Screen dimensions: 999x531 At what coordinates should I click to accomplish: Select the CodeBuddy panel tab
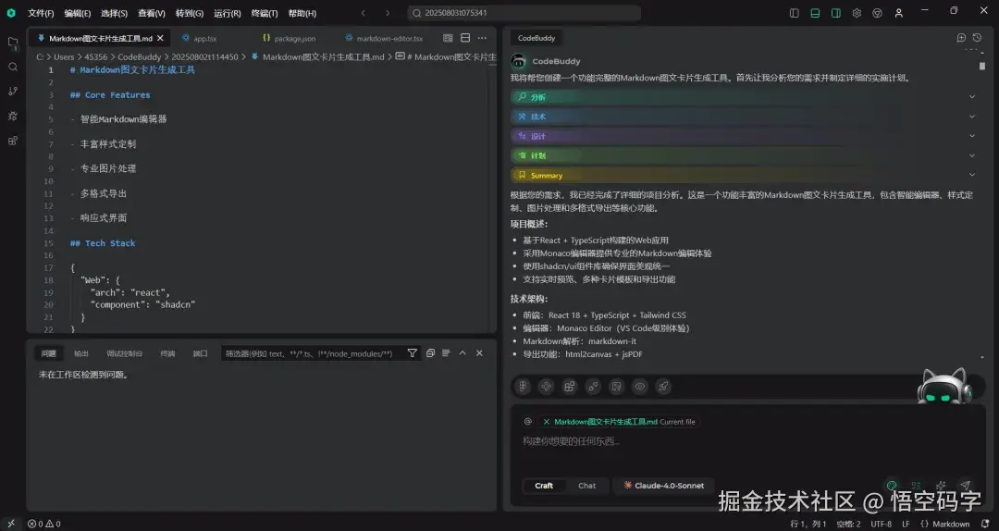coord(536,38)
